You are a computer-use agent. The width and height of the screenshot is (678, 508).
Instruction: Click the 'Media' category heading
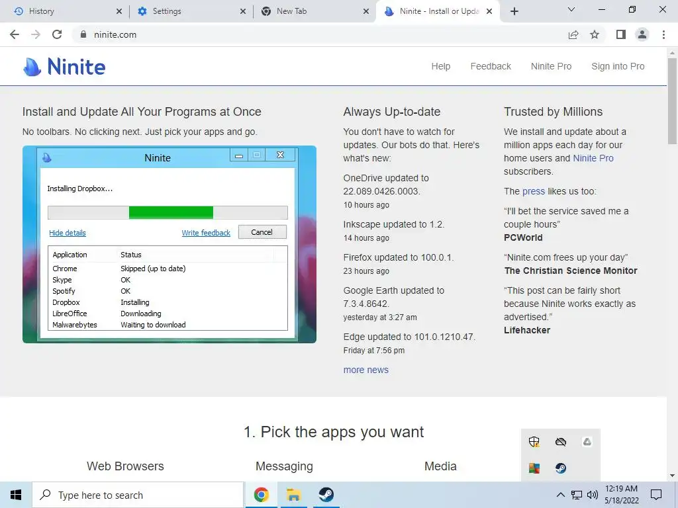(440, 466)
